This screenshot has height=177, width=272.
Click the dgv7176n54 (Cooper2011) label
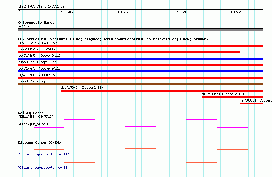tap(39, 56)
